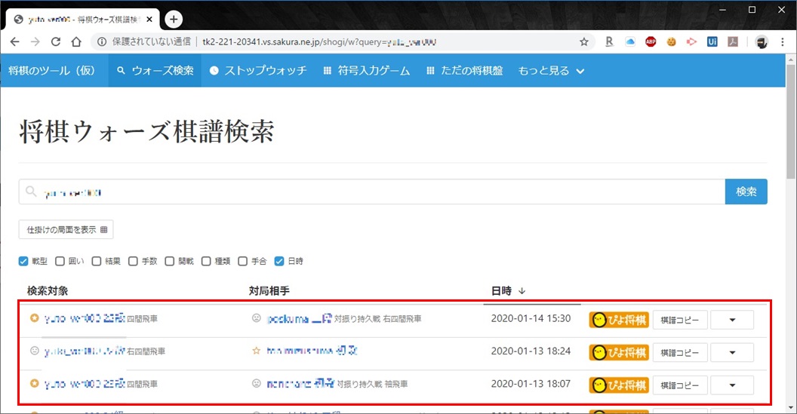
Task: Bookmark this page with star icon
Action: [x=584, y=42]
